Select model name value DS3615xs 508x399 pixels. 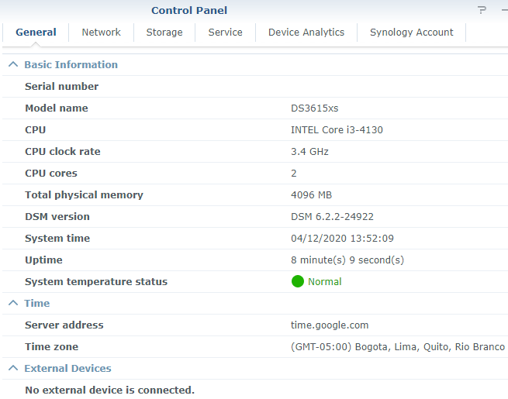[x=314, y=108]
